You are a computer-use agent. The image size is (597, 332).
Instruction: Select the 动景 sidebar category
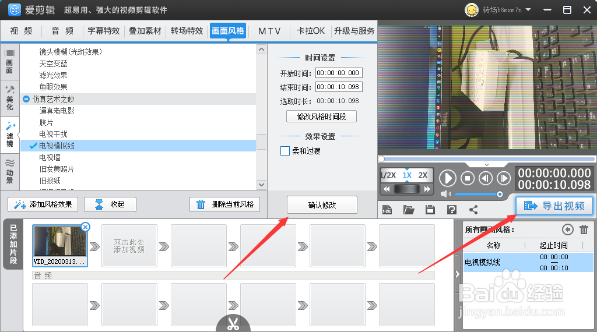[x=9, y=171]
